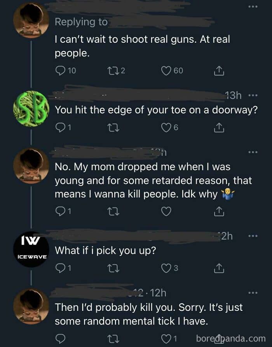Share the "My mom dropped me" tweet
This screenshot has height=347, width=272.
click(x=218, y=211)
